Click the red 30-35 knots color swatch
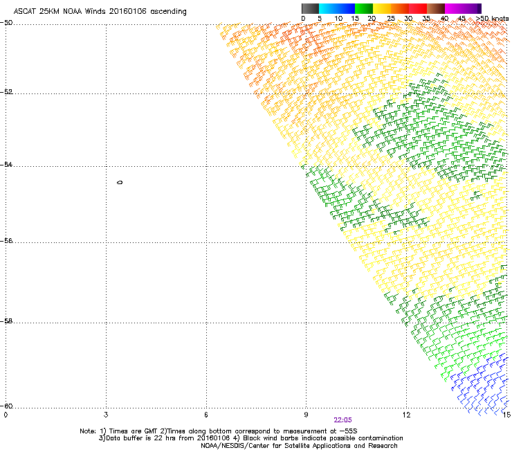The width and height of the screenshot is (512, 450). [418, 8]
